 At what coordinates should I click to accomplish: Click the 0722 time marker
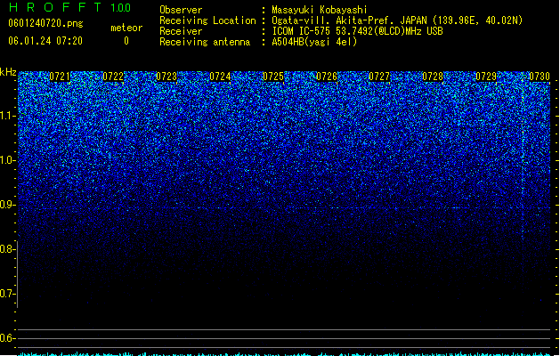click(x=113, y=77)
